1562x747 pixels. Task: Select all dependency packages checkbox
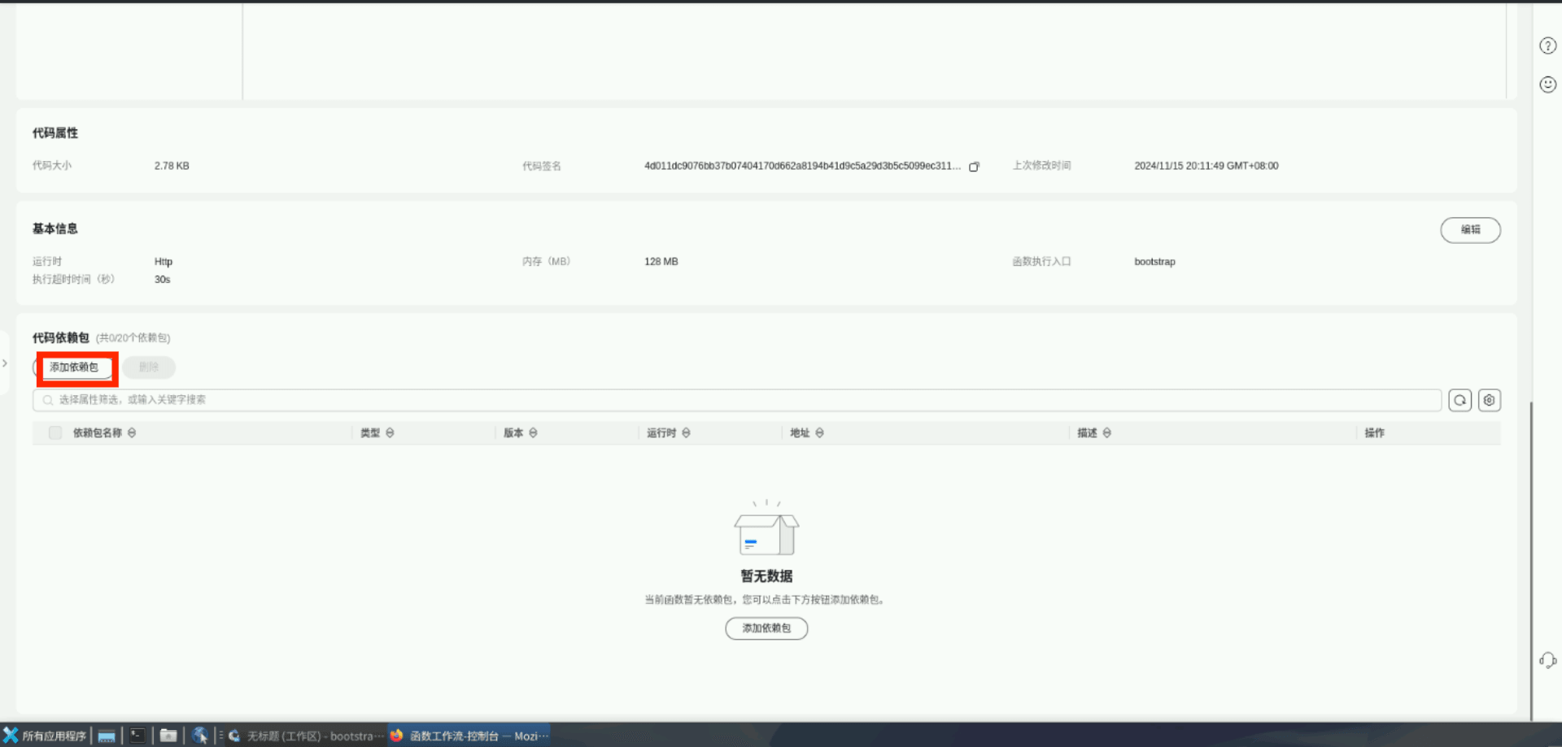click(55, 433)
